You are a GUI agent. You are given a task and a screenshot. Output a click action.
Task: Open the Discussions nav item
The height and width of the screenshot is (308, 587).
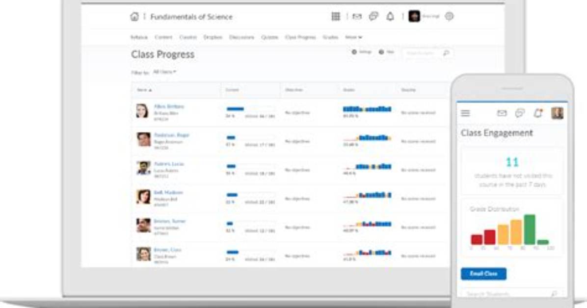(241, 37)
